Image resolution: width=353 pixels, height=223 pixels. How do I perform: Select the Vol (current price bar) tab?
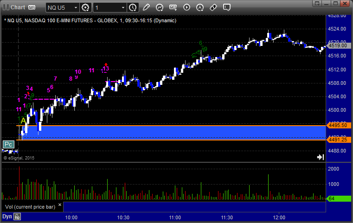tap(32, 206)
